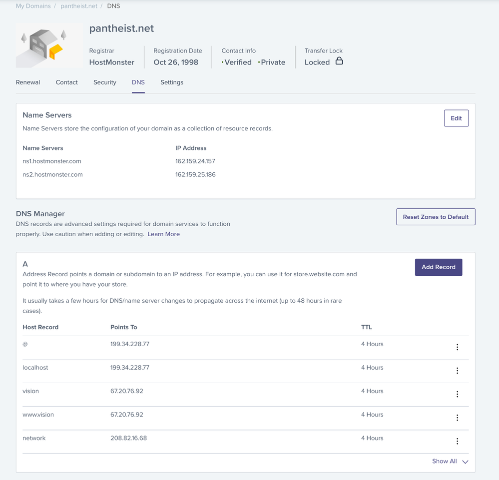This screenshot has width=499, height=480.
Task: Click pantheist.net in the breadcrumb
Action: click(x=79, y=6)
